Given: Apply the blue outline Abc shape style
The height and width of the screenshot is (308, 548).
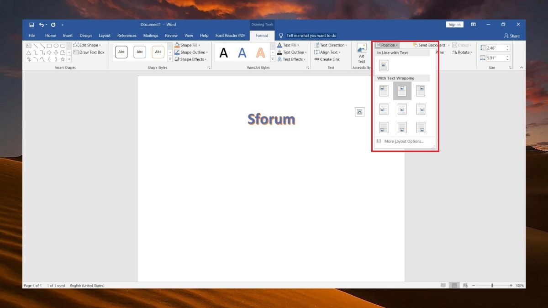Looking at the screenshot, I should [x=140, y=52].
